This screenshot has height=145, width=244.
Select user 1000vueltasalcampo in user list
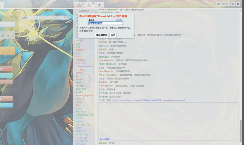85,66
